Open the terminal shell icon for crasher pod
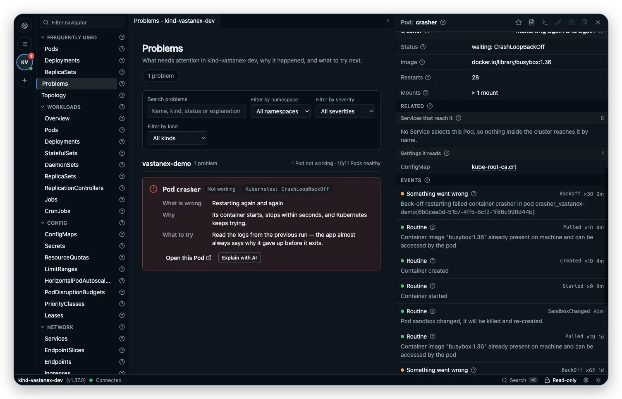622x399 pixels. coord(545,22)
